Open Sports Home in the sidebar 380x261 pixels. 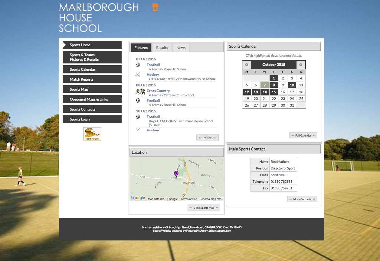(x=92, y=45)
